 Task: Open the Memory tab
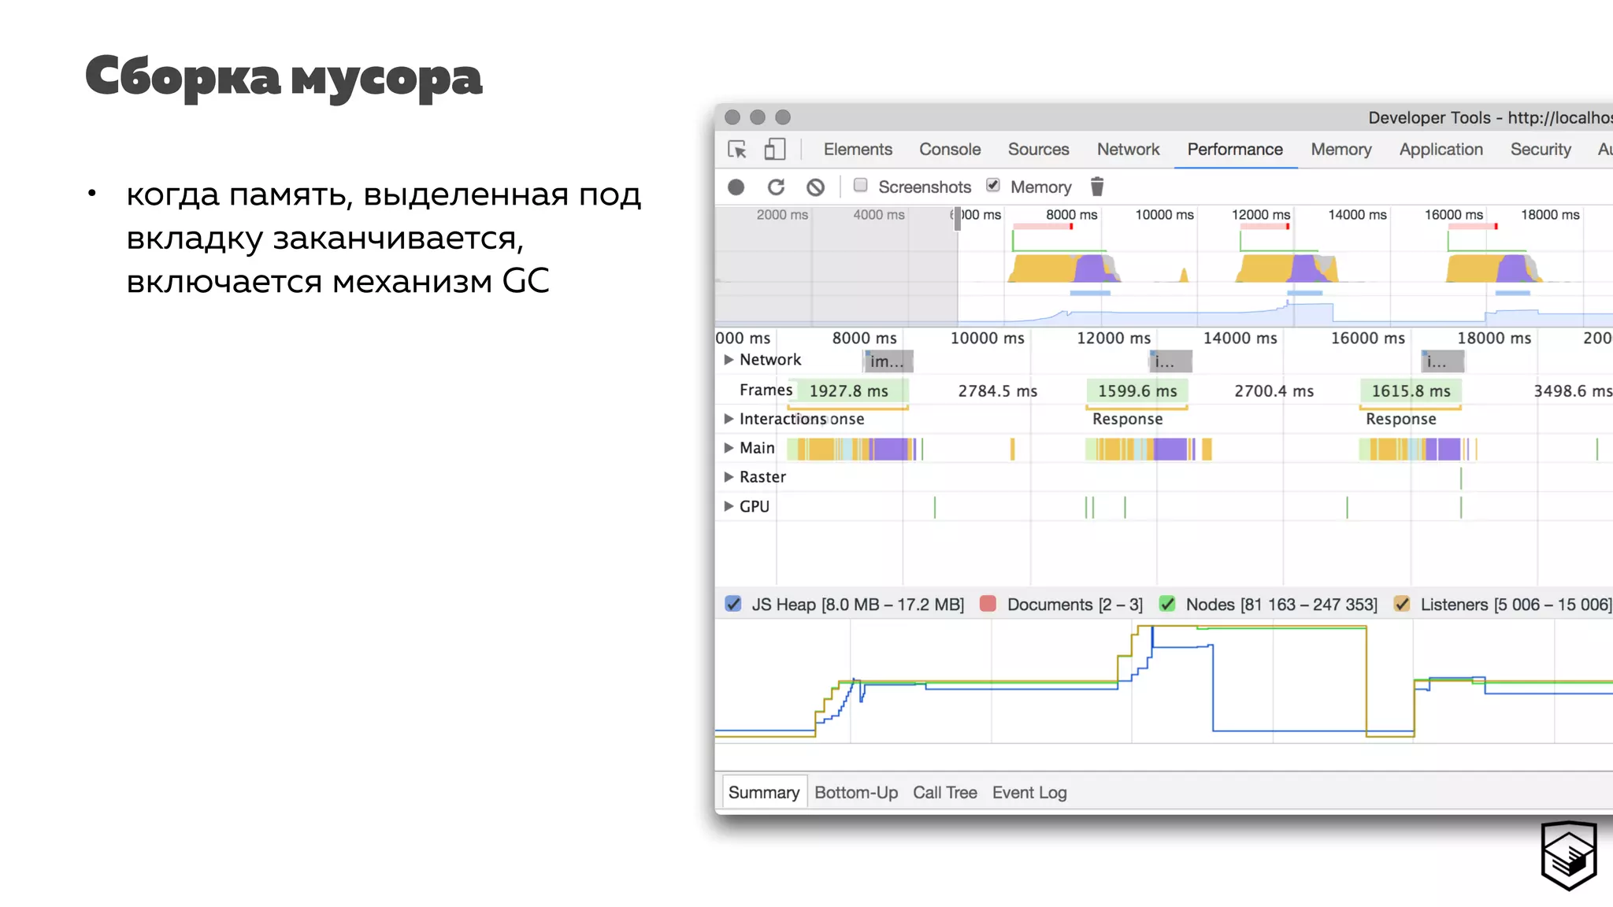pos(1341,150)
